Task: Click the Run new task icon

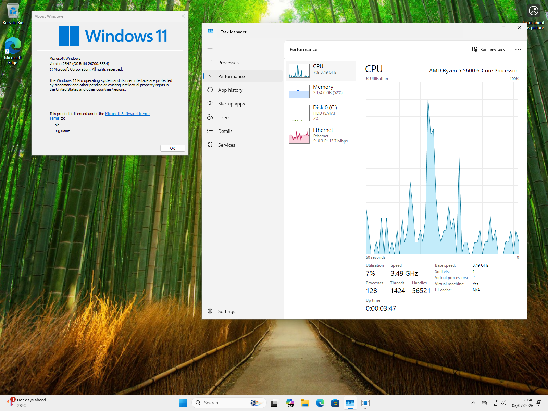Action: pyautogui.click(x=475, y=49)
